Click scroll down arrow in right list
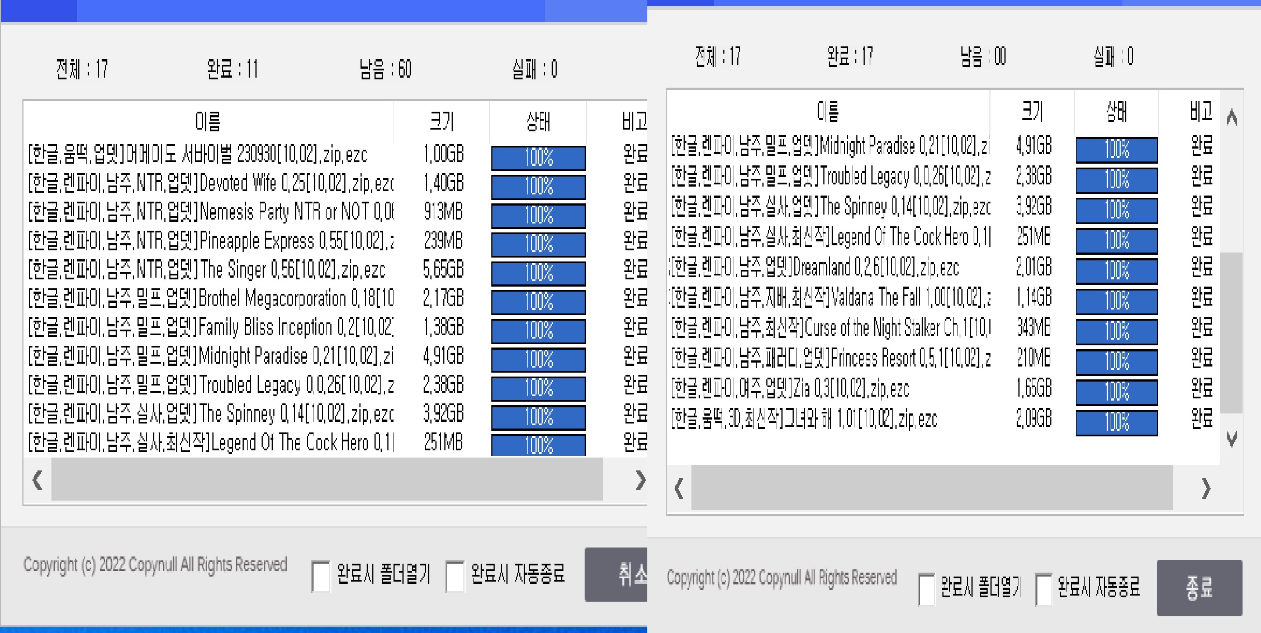Viewport: 1261px width, 633px height. [1231, 439]
